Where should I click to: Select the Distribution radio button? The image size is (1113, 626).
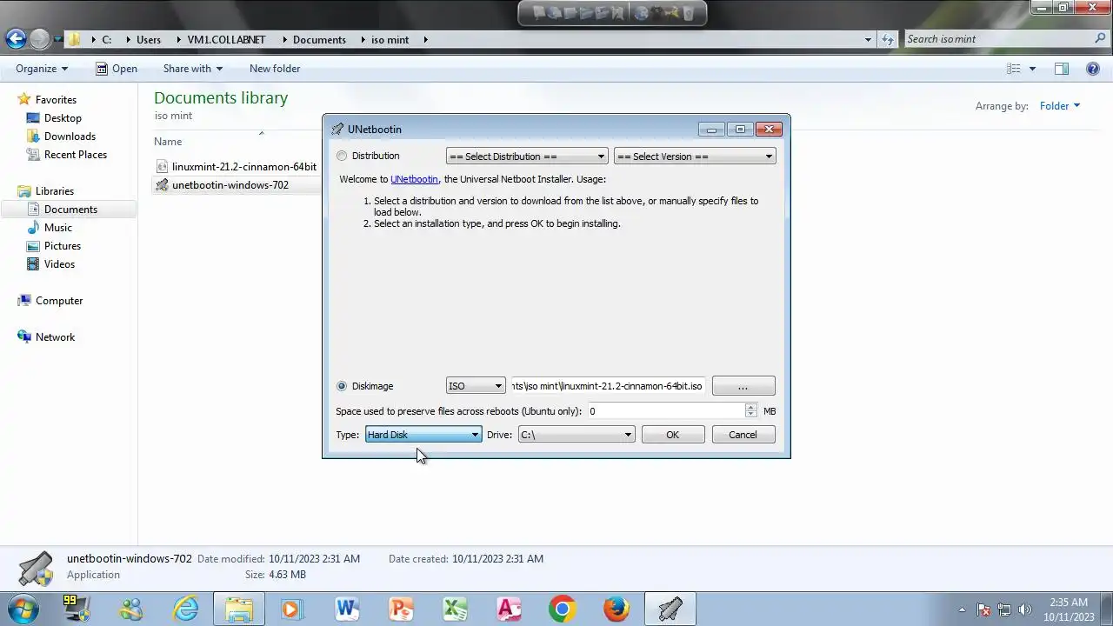click(x=342, y=156)
